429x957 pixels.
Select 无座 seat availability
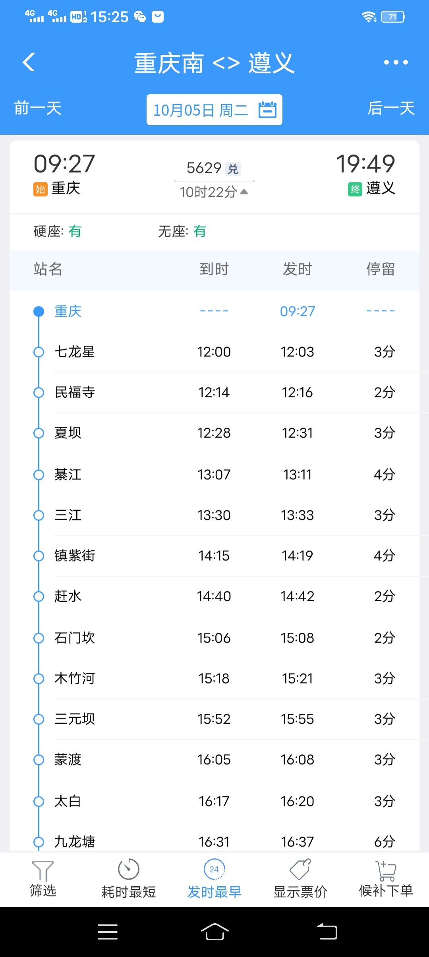[182, 231]
